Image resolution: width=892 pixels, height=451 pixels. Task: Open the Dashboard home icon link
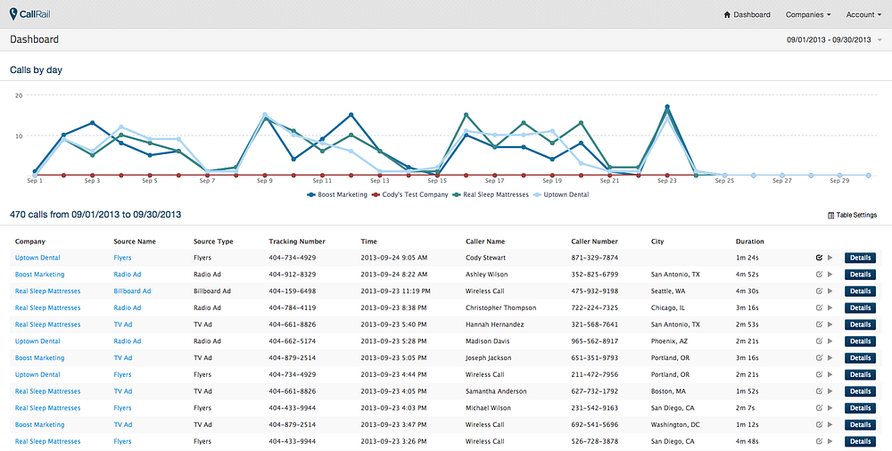pyautogui.click(x=727, y=15)
